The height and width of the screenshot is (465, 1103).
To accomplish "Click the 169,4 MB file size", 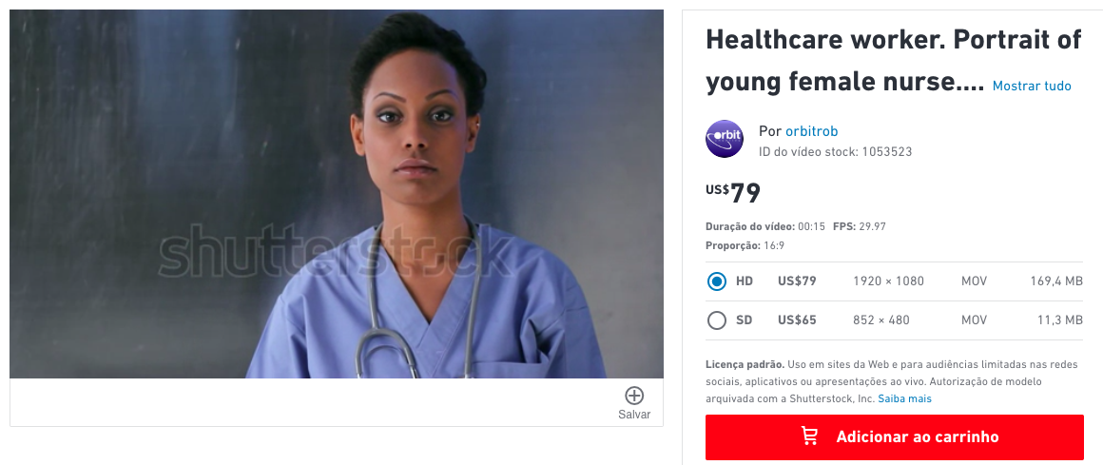I will [x=1055, y=281].
